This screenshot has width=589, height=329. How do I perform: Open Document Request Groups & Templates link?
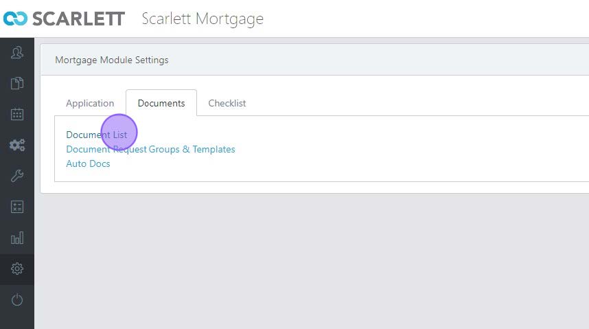pyautogui.click(x=150, y=149)
